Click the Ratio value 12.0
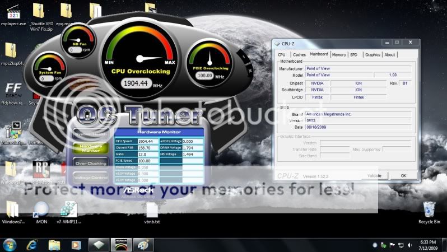 (148, 155)
